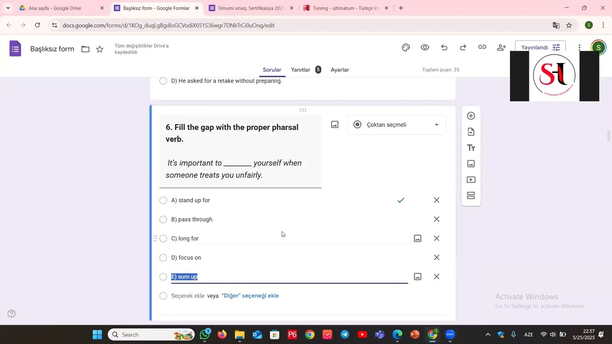
Task: Add collaborators with the person-plus icon
Action: (x=501, y=47)
